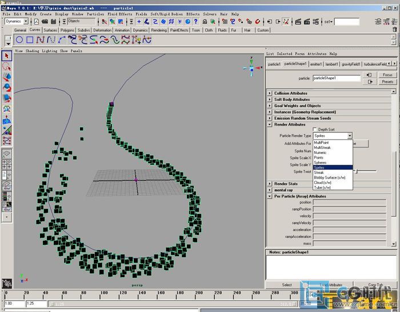Expand Instancer (Geometry Replacement) section
Image resolution: width=400 pixels, height=312 pixels.
coord(270,112)
